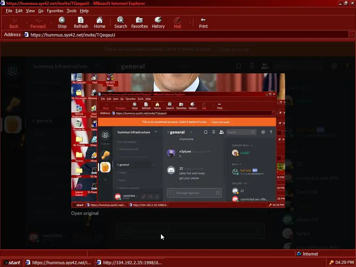Select the dimmed orange server icon in server list
The width and height of the screenshot is (356, 267).
(x=13, y=124)
